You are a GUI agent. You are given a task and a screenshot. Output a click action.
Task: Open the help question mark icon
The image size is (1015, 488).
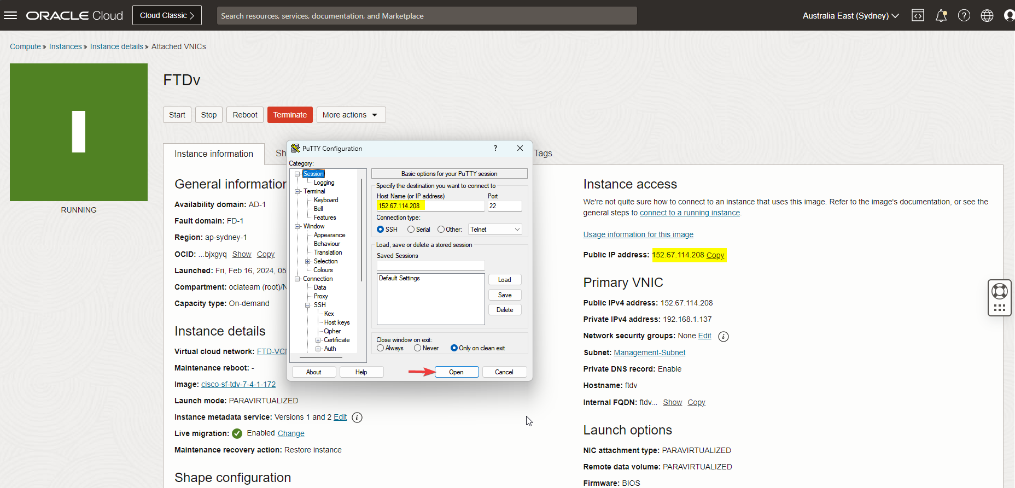point(964,15)
